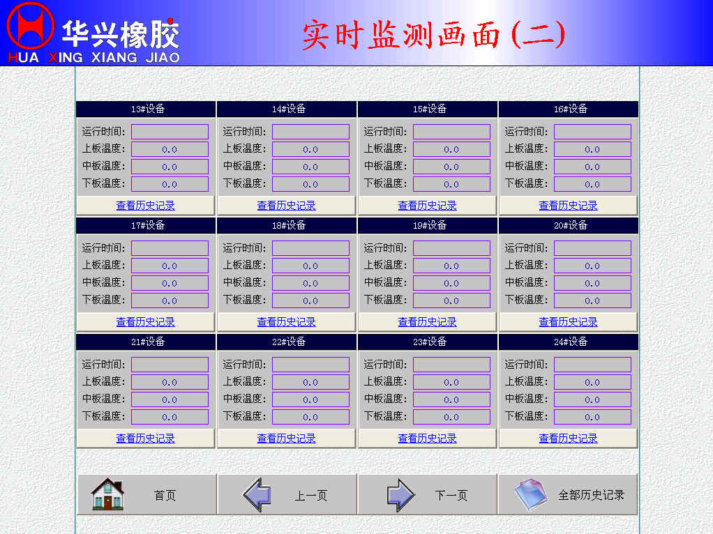Open 查看历史记录 for 18#设备
This screenshot has width=713, height=534.
287,322
